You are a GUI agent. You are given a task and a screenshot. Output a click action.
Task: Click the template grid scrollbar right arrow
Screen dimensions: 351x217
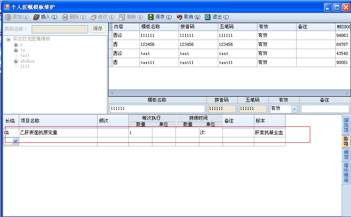(347, 93)
